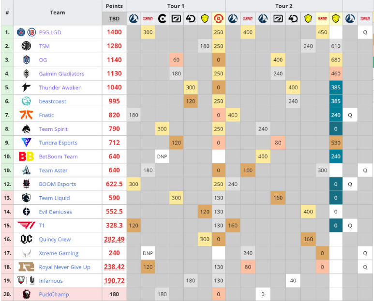Click the OG team logo
Screen dimensions: 374x301
coord(26,60)
